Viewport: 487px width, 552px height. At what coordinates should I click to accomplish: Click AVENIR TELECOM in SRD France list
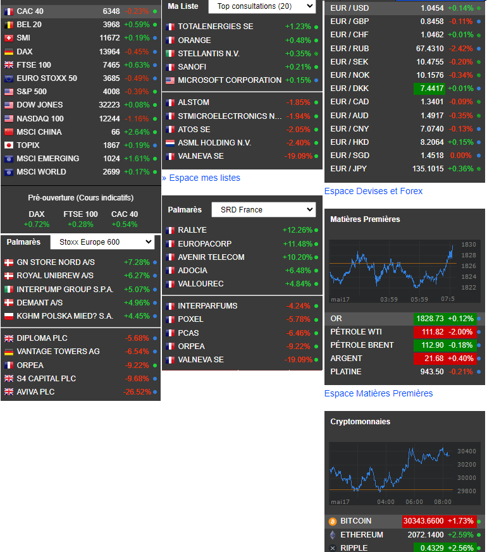tap(211, 257)
